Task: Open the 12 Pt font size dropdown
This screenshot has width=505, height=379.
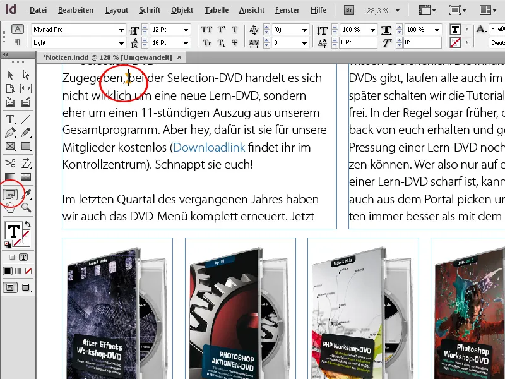Action: click(186, 30)
